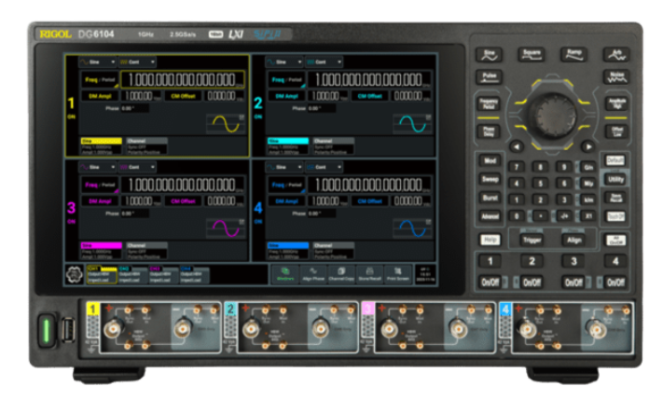Select the Pulse waveform hardware key
This screenshot has width=663, height=400.
point(490,77)
